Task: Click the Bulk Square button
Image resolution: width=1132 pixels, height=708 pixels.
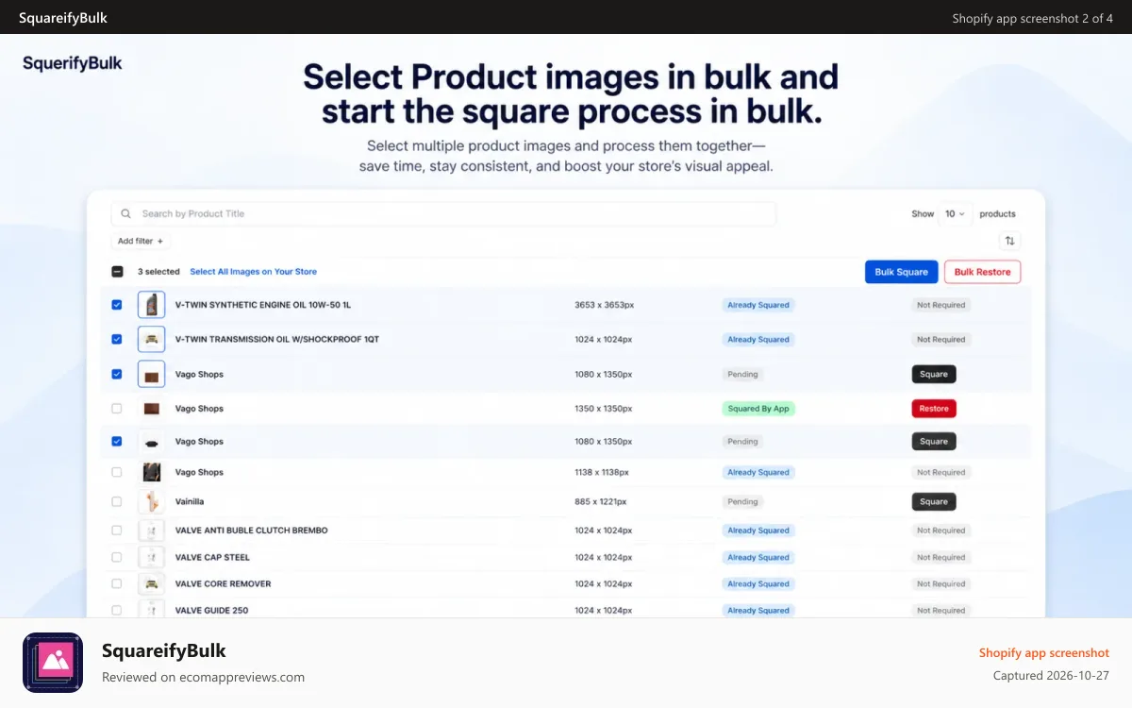Action: pyautogui.click(x=901, y=272)
